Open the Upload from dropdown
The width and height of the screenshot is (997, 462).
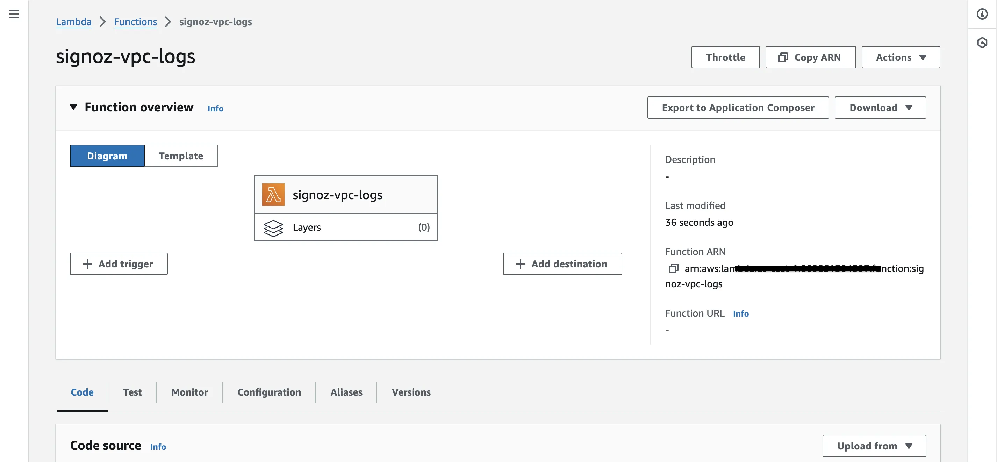(x=874, y=446)
